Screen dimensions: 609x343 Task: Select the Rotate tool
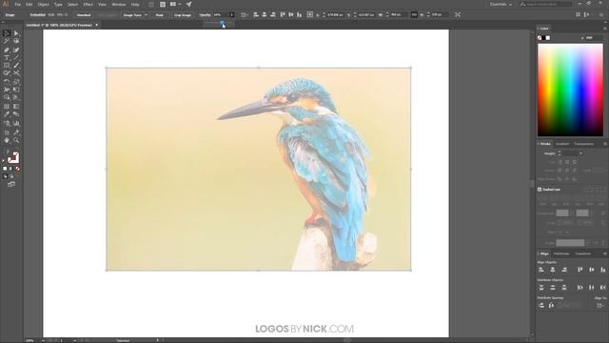7,82
